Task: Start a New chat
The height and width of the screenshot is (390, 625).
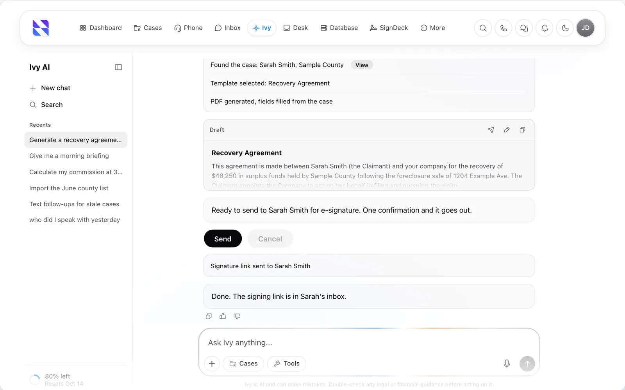Action: pyautogui.click(x=50, y=88)
